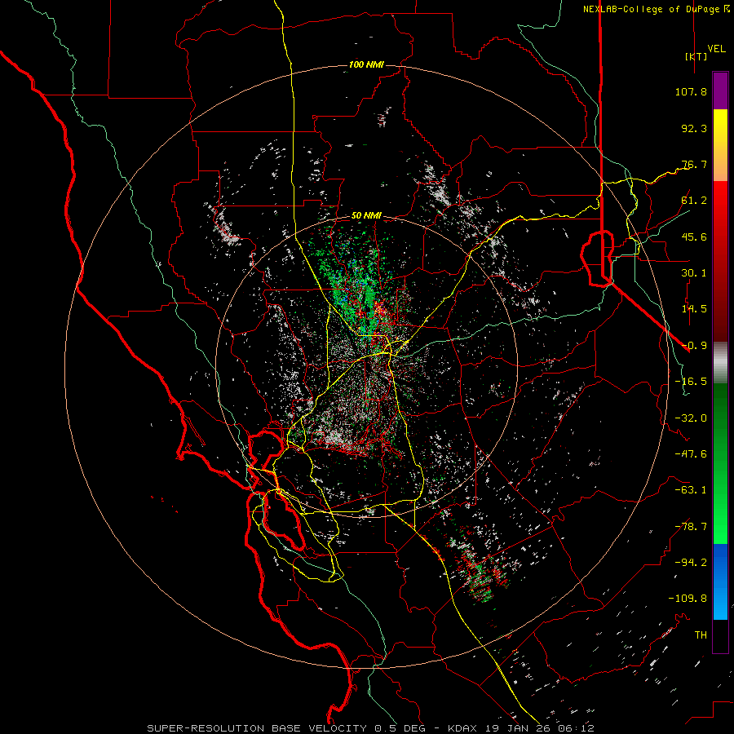The image size is (734, 734).
Task: Click the 45.6 velocity scale value
Action: 694,237
